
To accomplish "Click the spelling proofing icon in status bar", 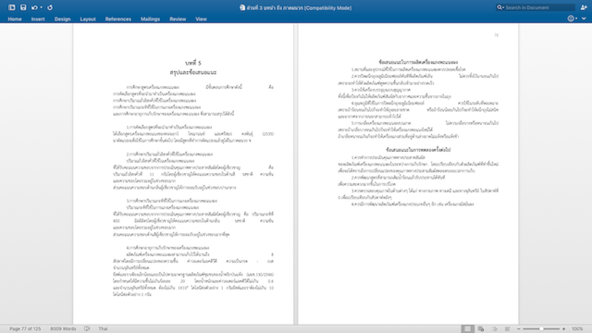I will (87, 329).
